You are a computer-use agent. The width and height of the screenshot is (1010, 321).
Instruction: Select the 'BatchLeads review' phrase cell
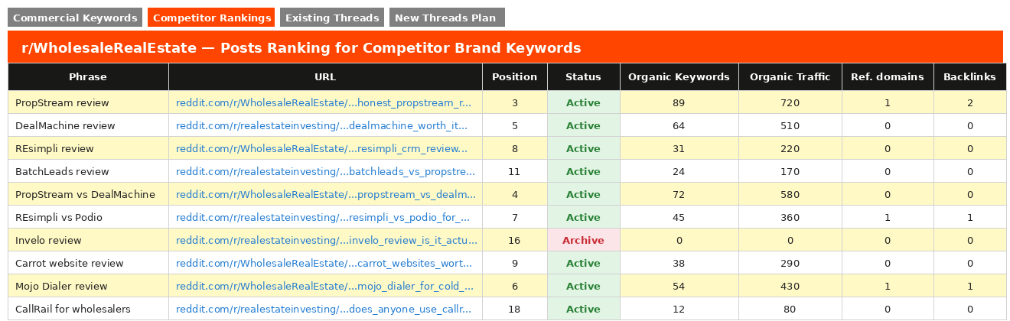(x=88, y=171)
